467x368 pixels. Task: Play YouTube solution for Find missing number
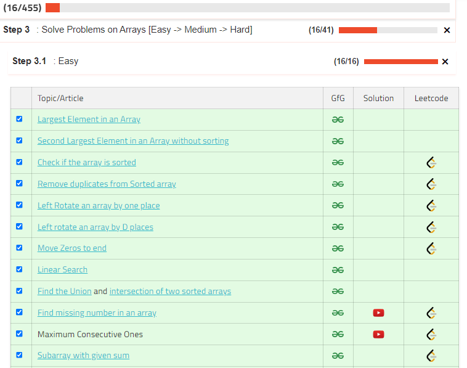pos(378,313)
